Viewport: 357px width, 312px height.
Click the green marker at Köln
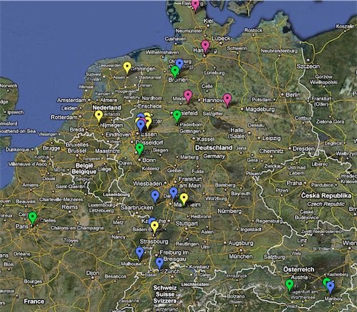coord(140,150)
